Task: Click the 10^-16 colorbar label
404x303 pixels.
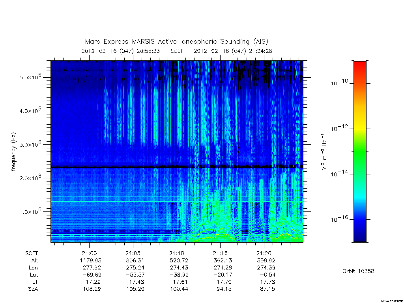Action: (339, 219)
